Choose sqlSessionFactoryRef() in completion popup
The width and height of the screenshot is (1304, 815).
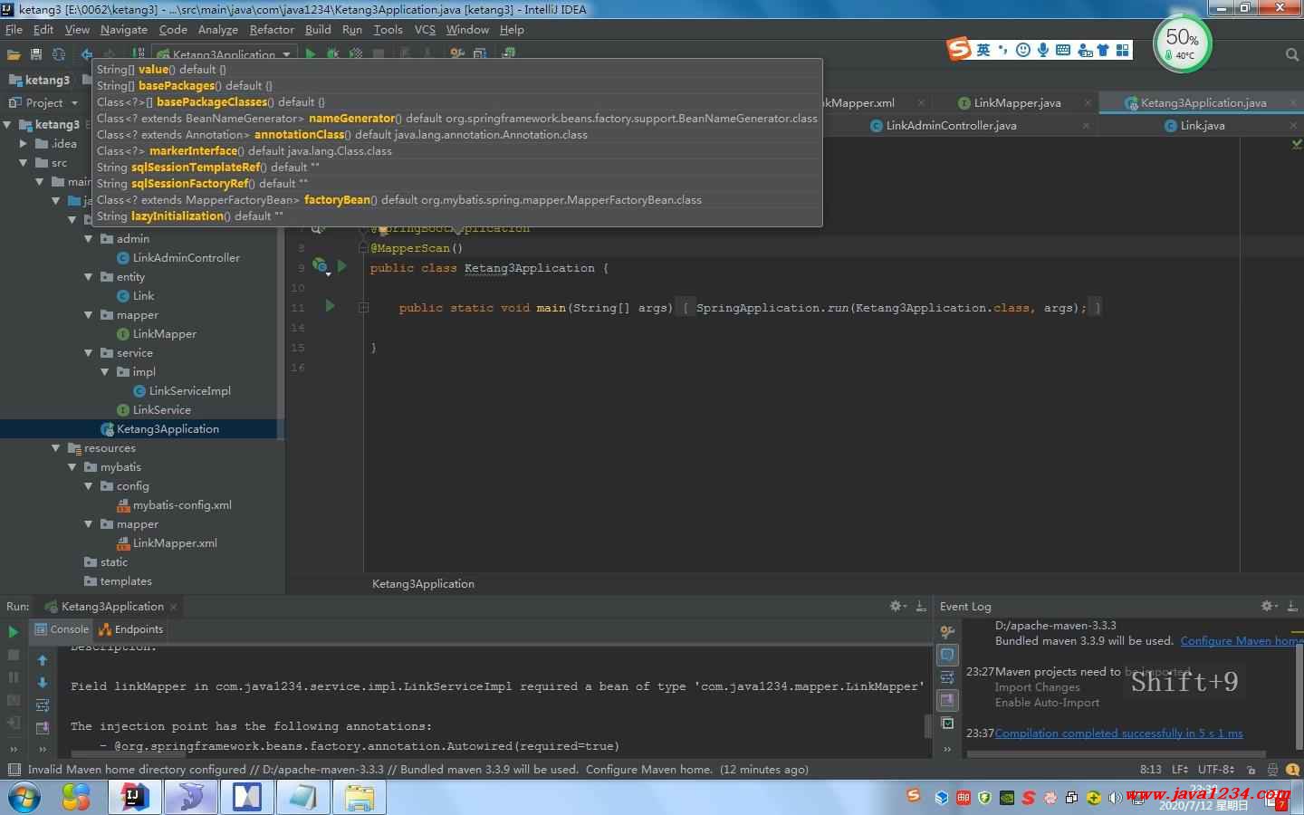coord(457,184)
